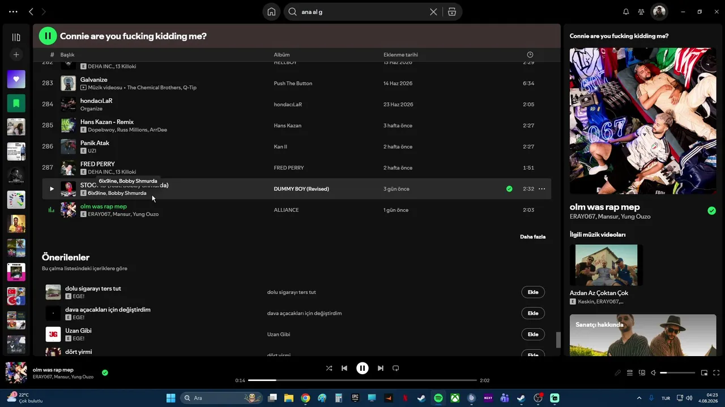Play the STOOPID track row button

tap(52, 189)
